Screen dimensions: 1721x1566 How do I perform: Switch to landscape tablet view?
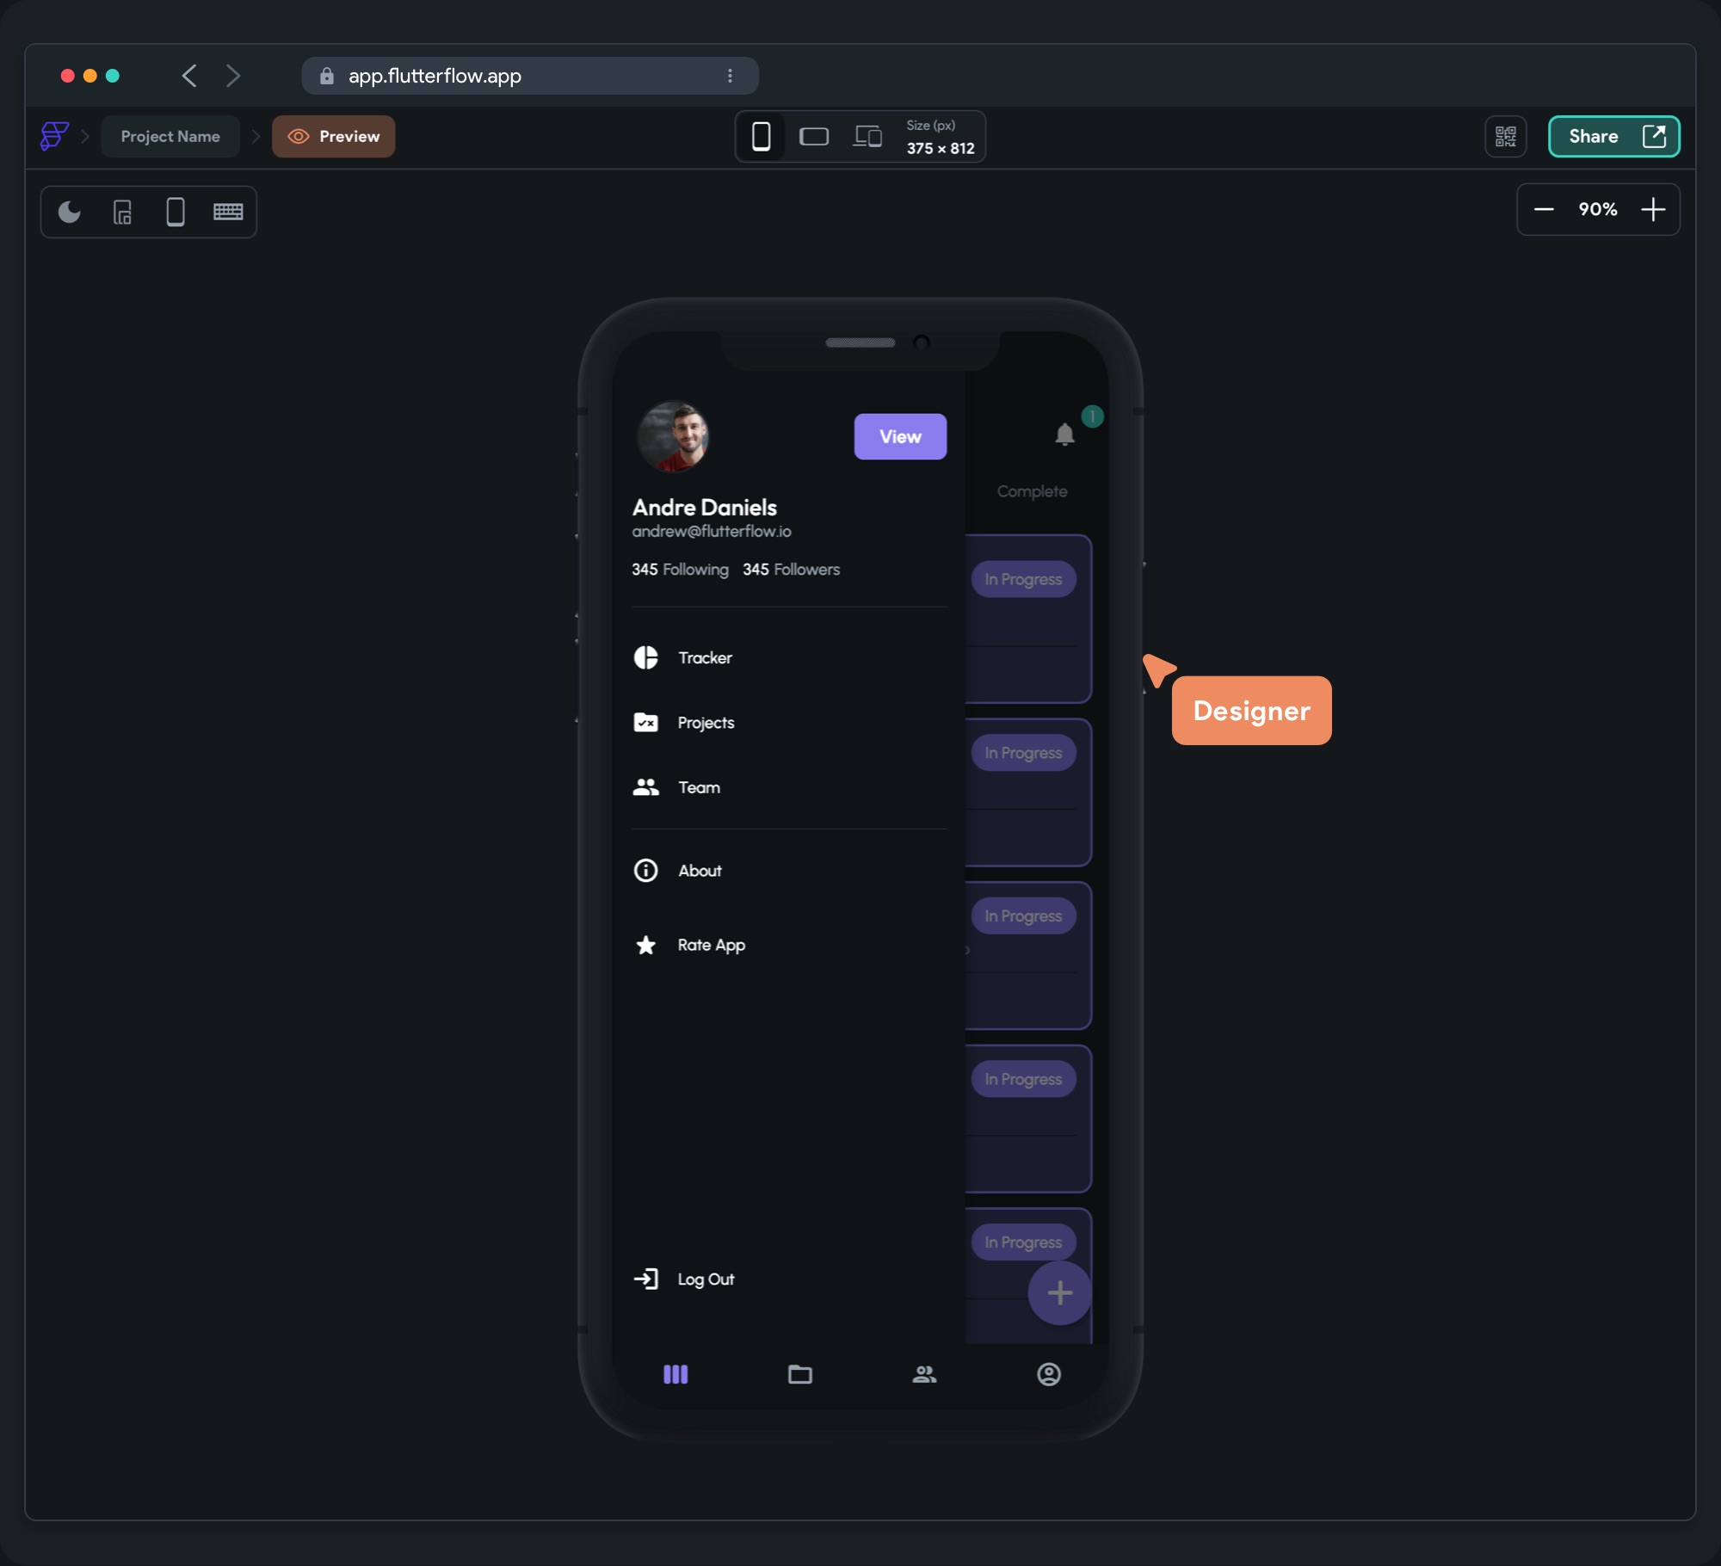(813, 137)
